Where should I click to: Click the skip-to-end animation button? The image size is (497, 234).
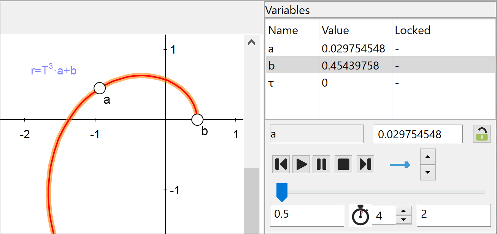[365, 164]
